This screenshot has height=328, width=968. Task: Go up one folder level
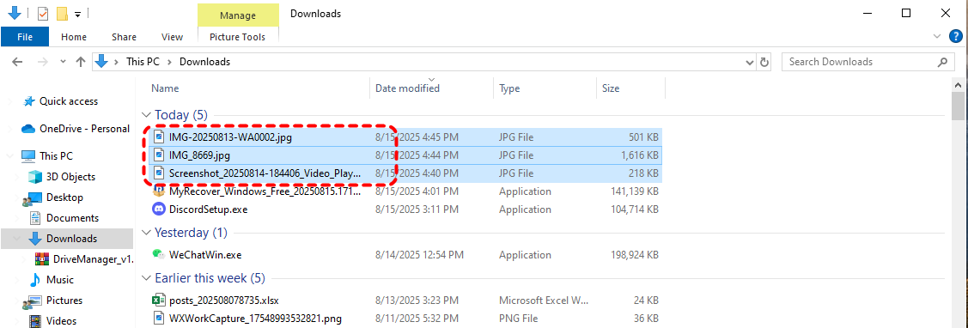tap(80, 62)
